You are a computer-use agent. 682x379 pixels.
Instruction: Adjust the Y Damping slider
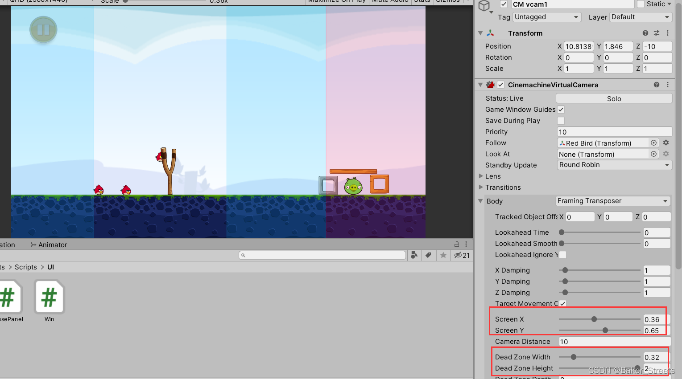click(599, 281)
